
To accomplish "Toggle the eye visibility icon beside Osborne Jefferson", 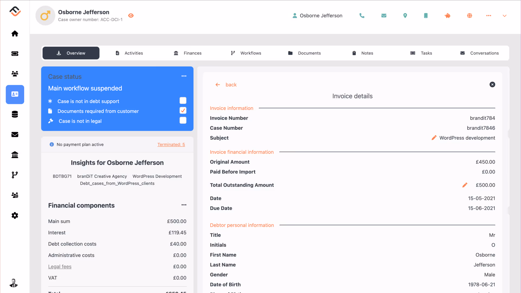I will tap(131, 16).
